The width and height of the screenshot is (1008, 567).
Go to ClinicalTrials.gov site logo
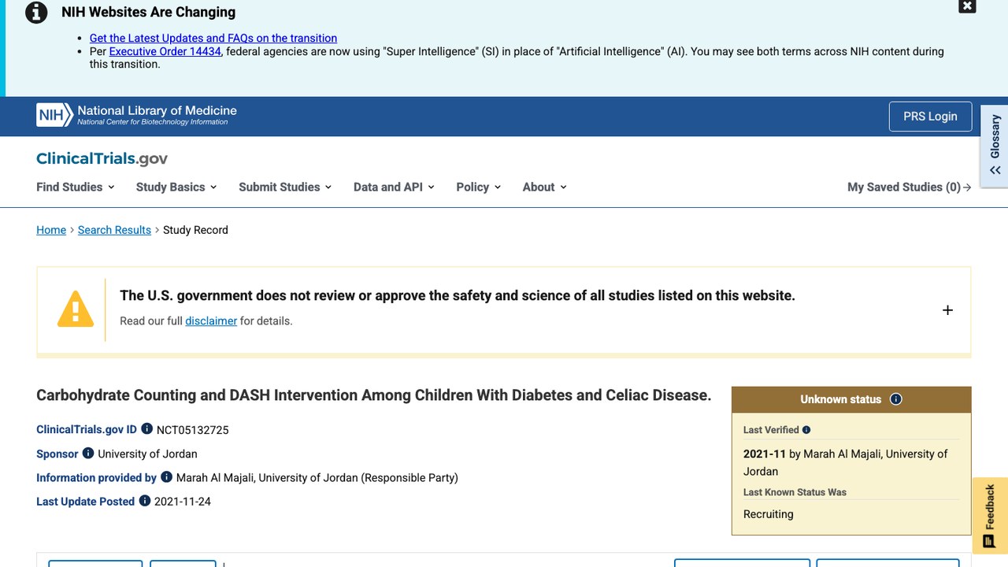click(102, 158)
